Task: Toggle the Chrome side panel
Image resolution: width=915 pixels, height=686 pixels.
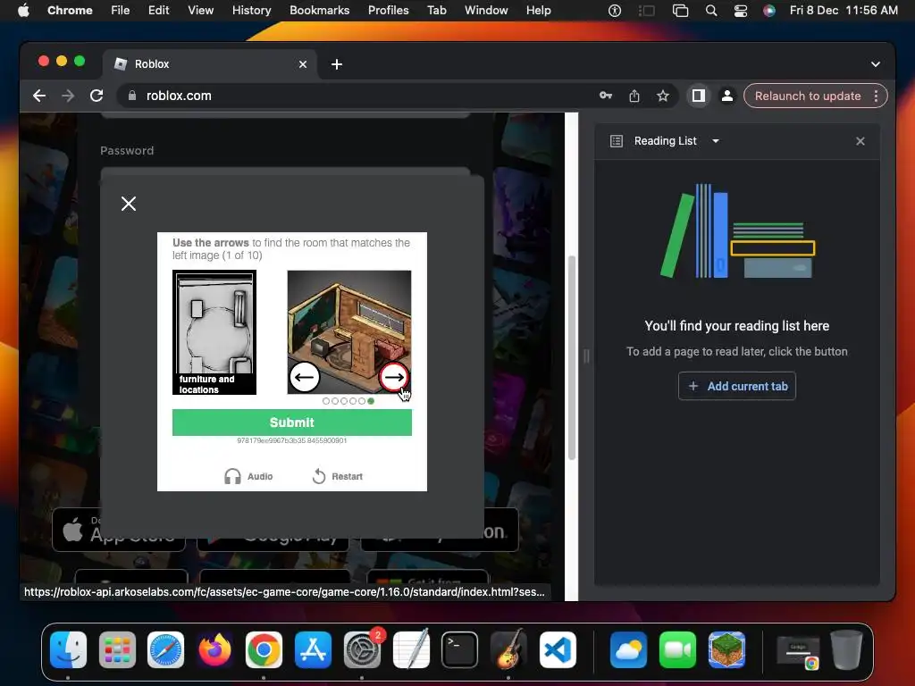Action: pos(699,96)
